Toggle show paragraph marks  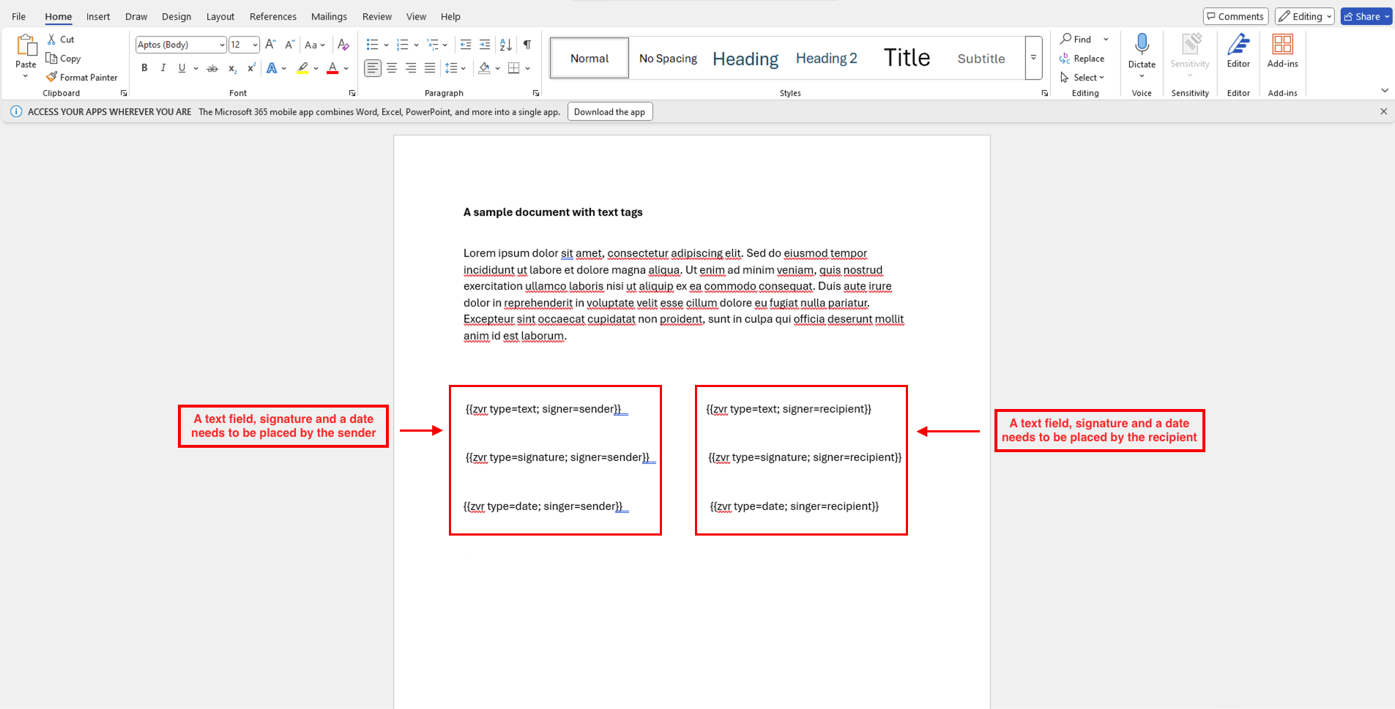[527, 45]
